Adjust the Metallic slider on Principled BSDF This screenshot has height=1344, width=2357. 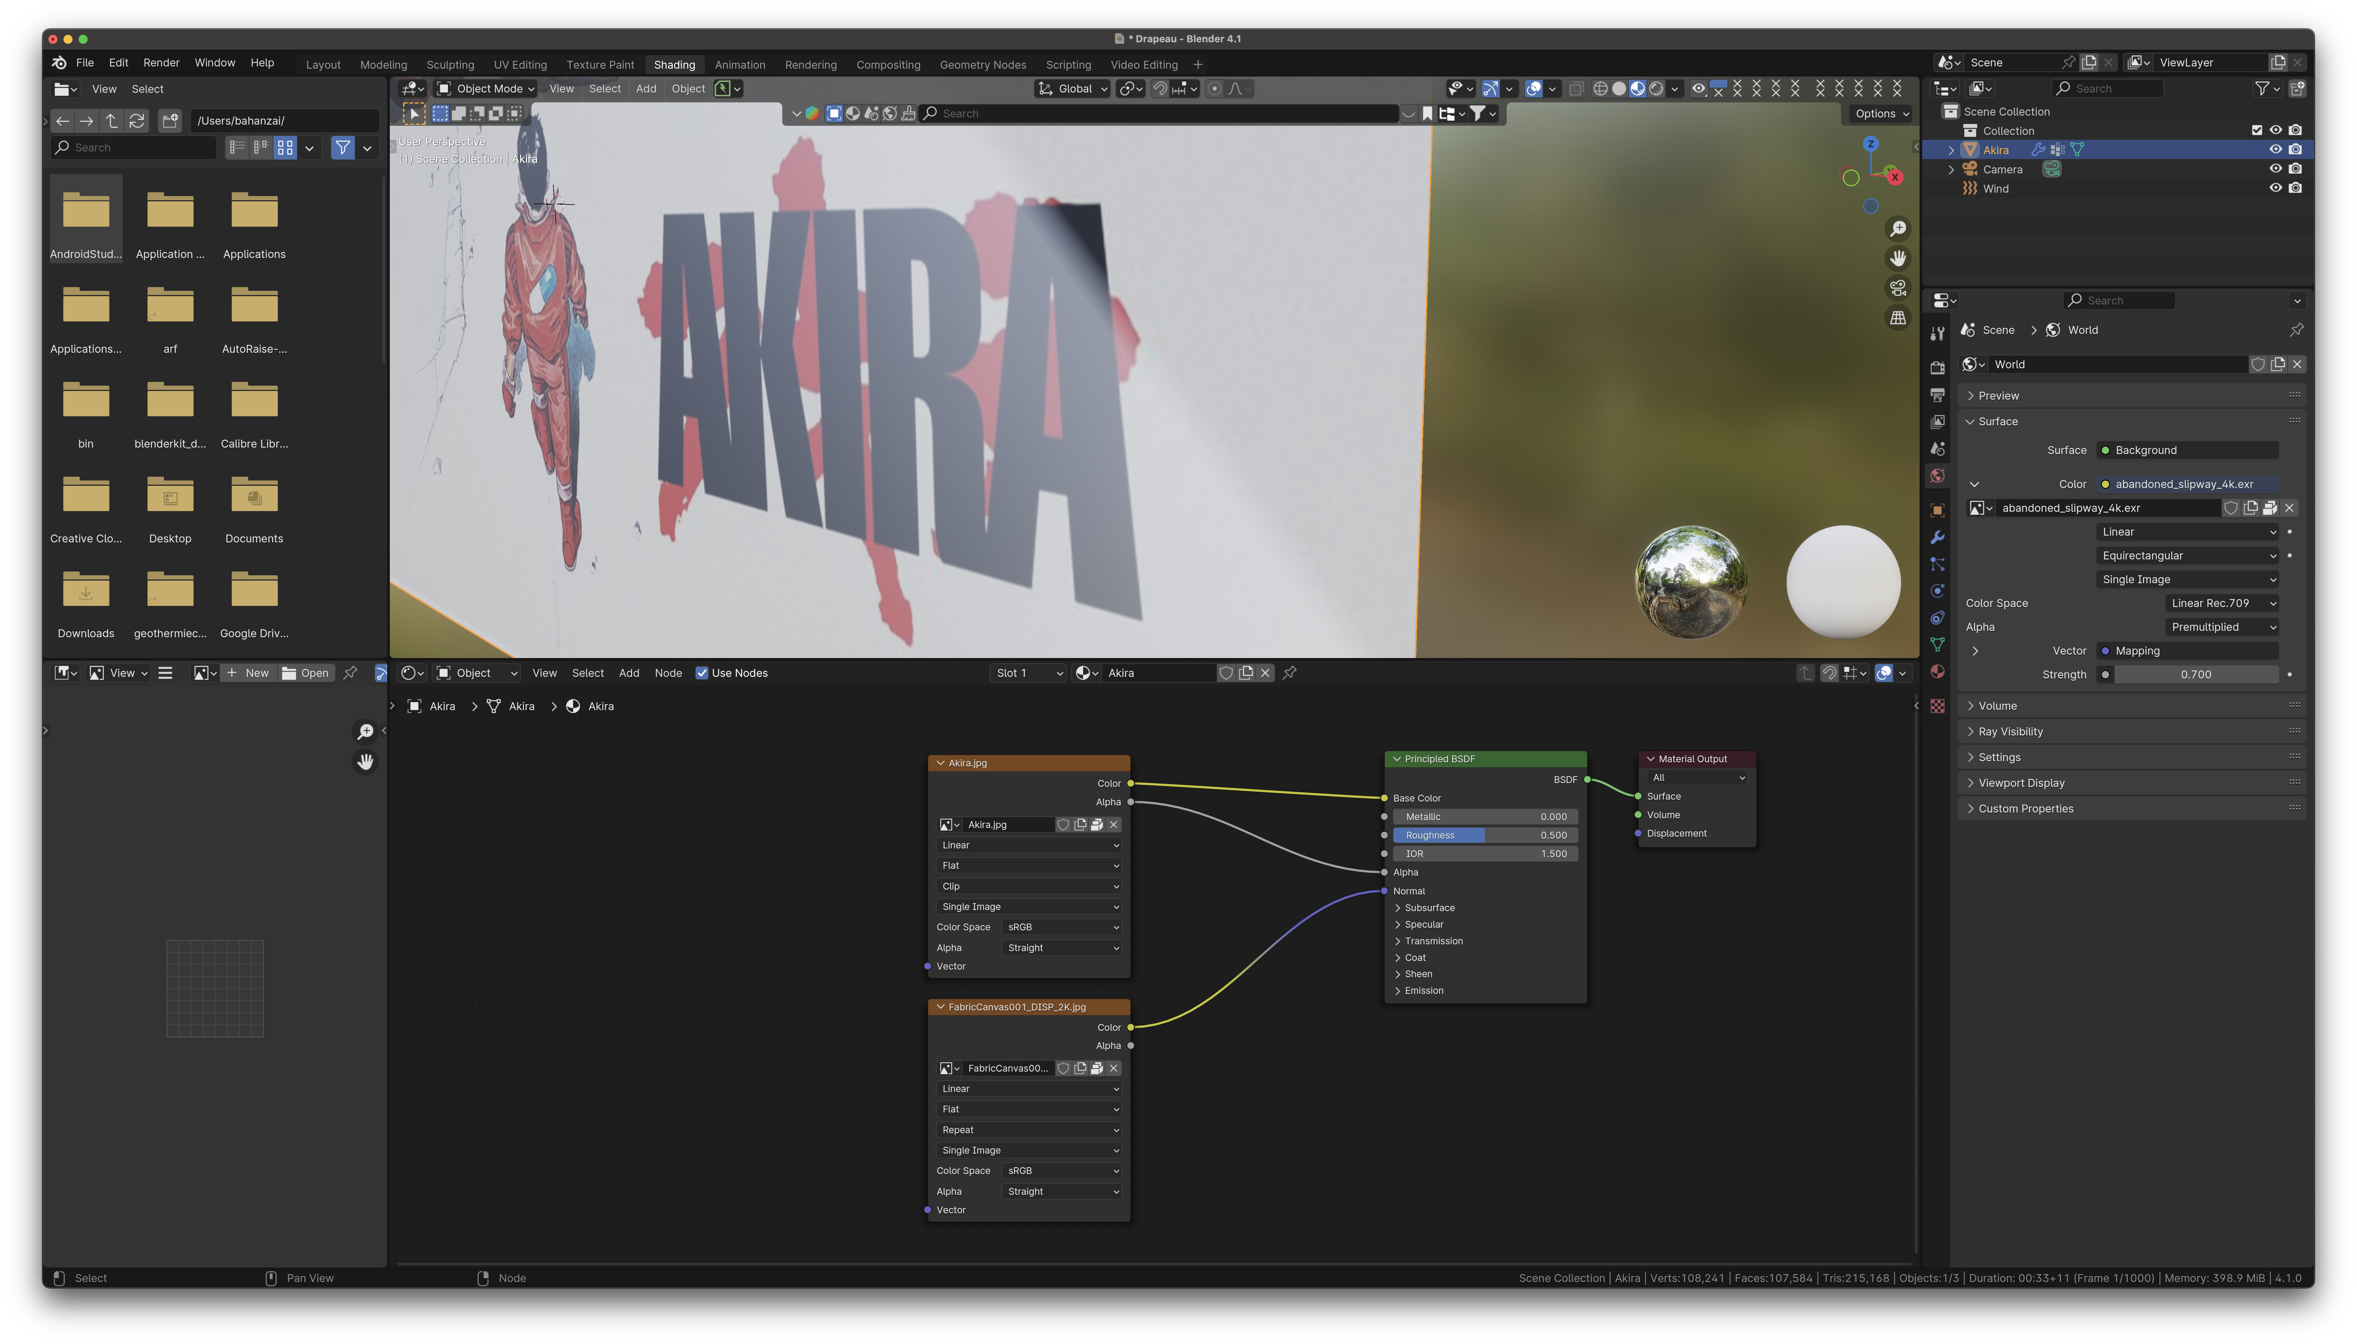click(x=1485, y=817)
